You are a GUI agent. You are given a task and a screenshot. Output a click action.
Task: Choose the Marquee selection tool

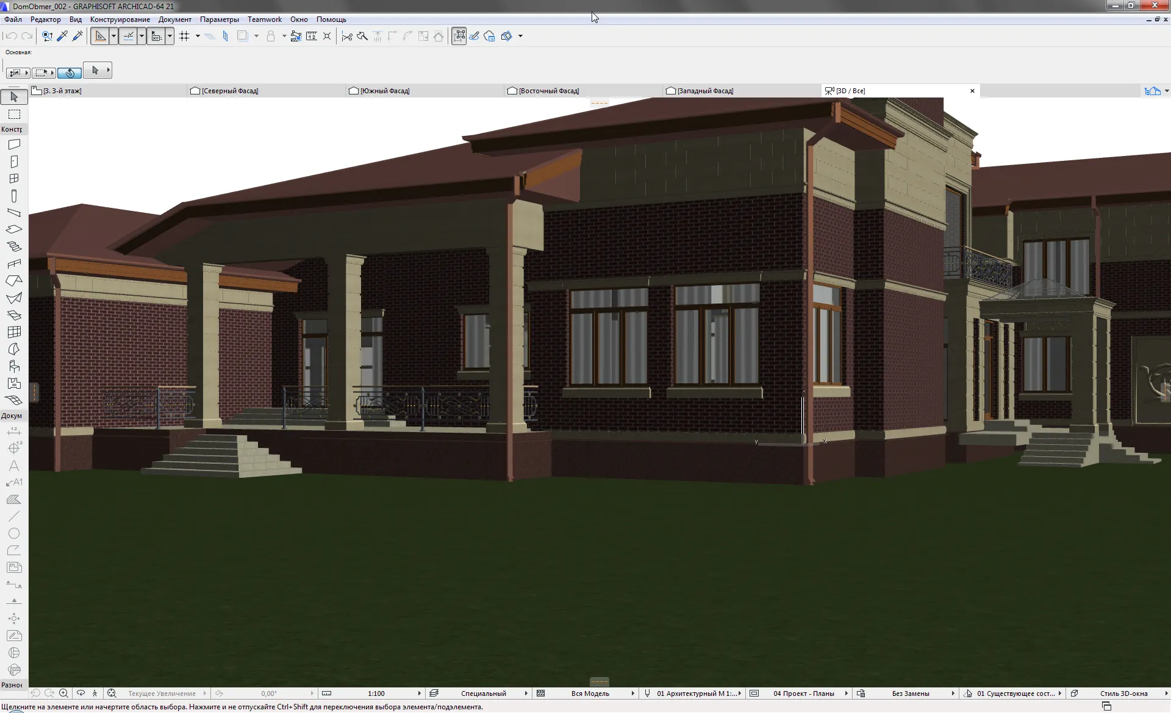coord(14,115)
